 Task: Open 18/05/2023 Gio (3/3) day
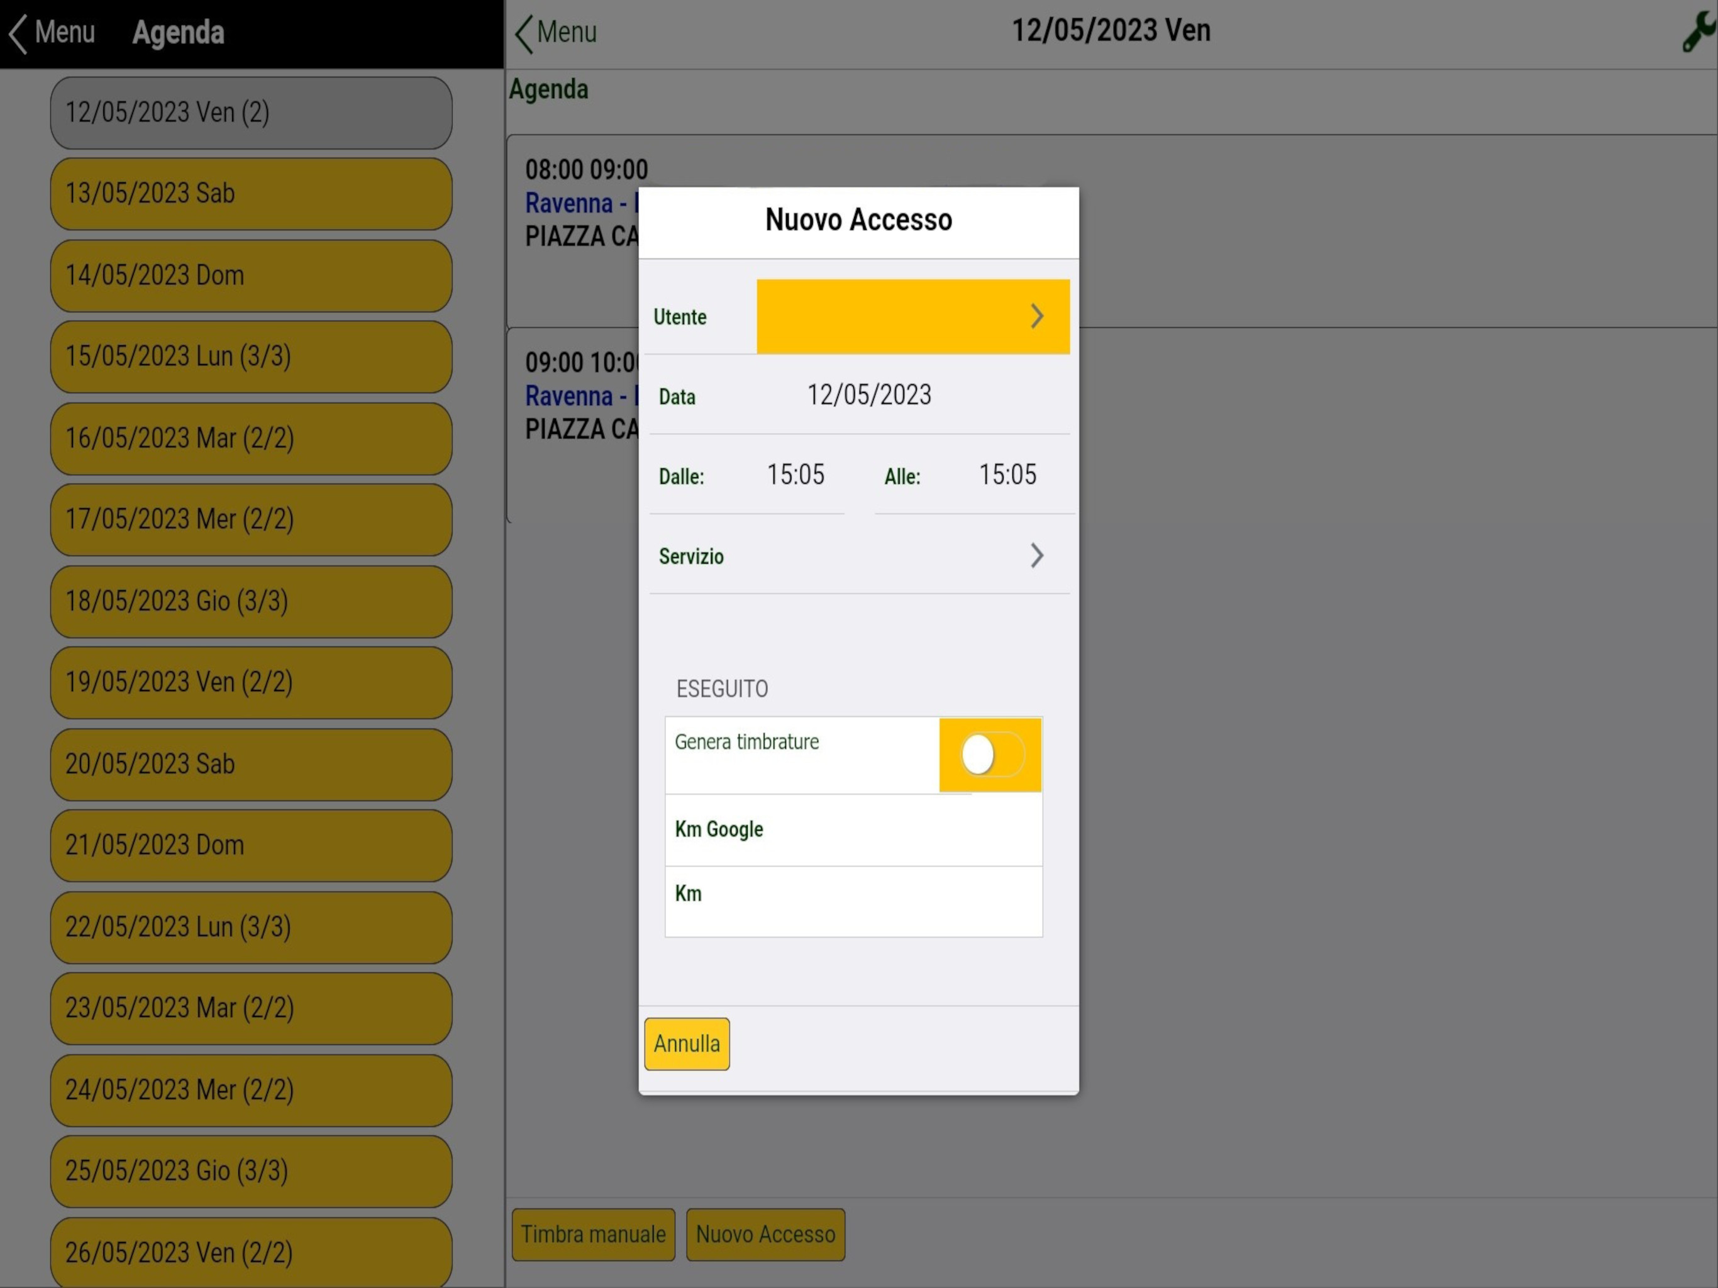[251, 601]
